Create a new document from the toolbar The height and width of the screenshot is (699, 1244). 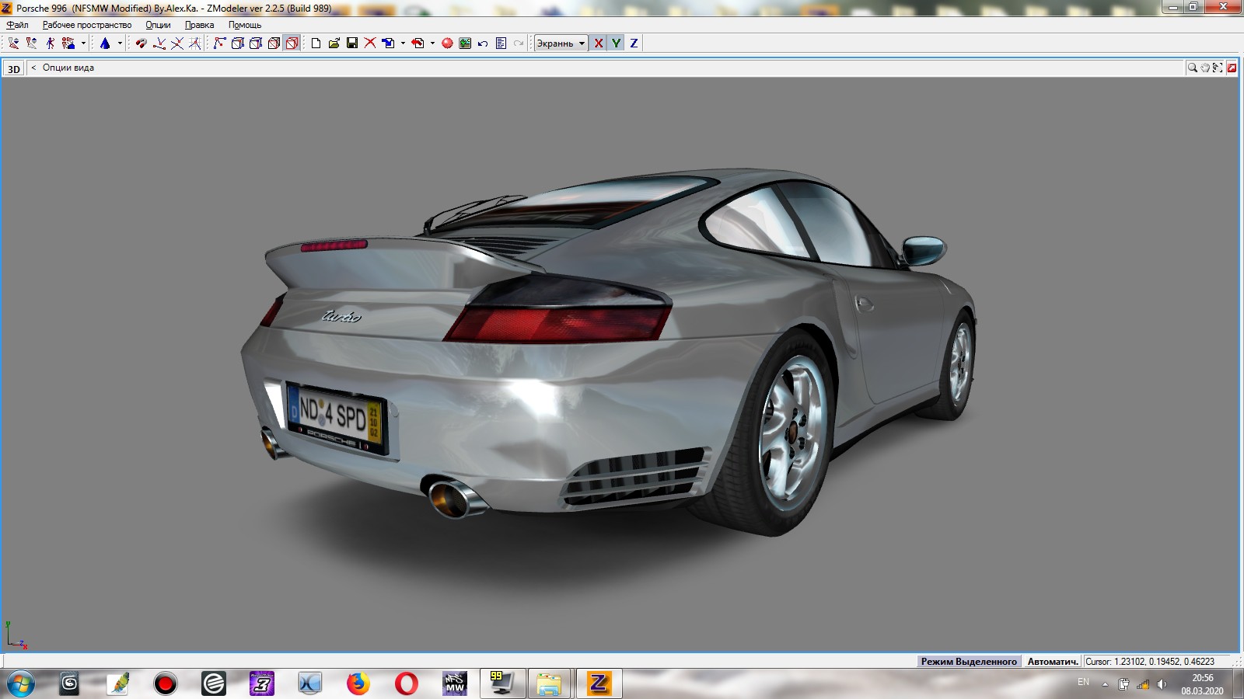pyautogui.click(x=316, y=43)
